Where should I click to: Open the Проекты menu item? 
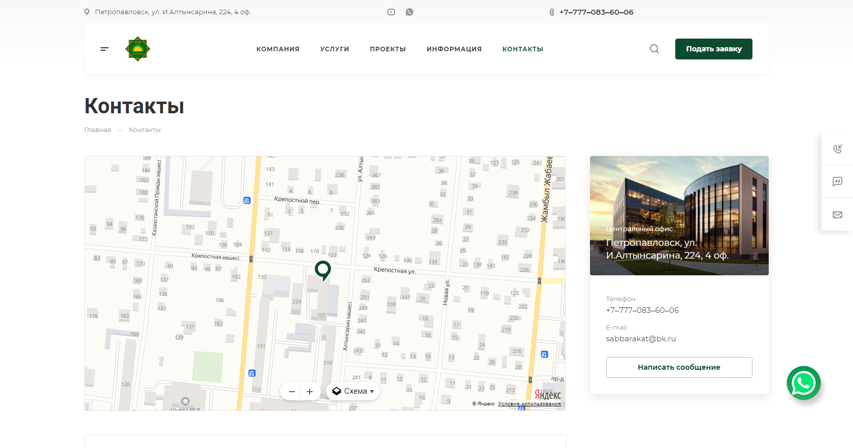pos(388,49)
